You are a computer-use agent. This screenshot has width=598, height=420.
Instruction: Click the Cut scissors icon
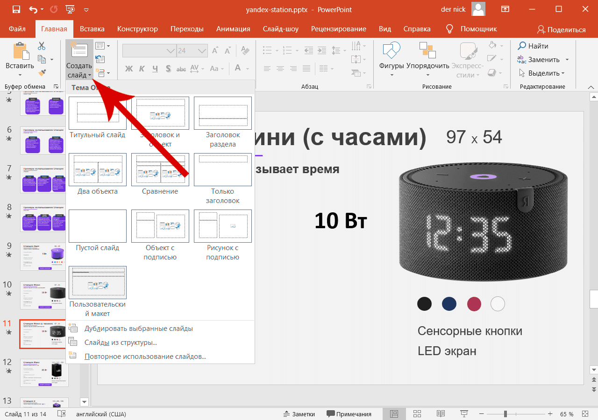[42, 46]
